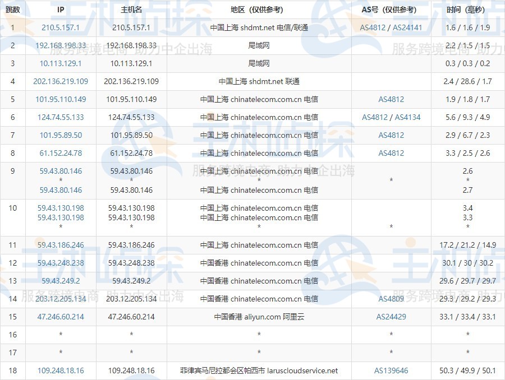
Task: Open the IP link 202.136.219.109
Action: tap(61, 81)
